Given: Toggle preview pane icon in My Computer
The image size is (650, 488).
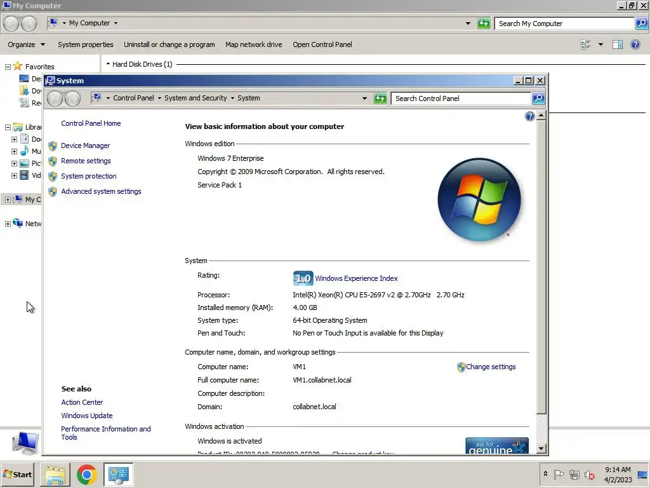Looking at the screenshot, I should [x=617, y=44].
